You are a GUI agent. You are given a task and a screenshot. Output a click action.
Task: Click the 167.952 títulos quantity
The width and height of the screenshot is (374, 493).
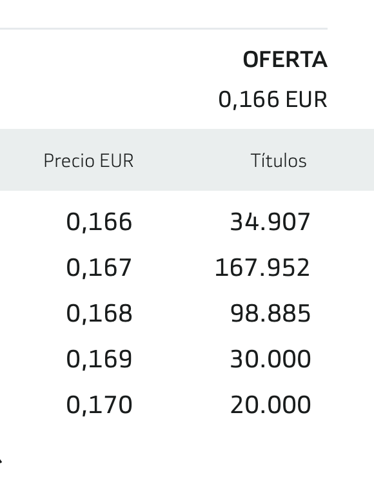(262, 267)
